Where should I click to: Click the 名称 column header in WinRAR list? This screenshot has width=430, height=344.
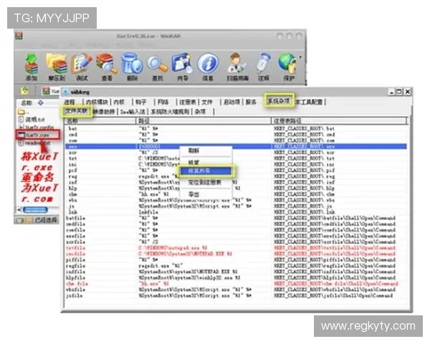(27, 103)
